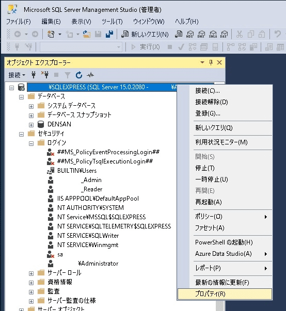Collapse the ログイン folder

click(31, 143)
